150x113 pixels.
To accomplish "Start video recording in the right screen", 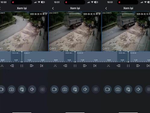I will (x=108, y=89).
